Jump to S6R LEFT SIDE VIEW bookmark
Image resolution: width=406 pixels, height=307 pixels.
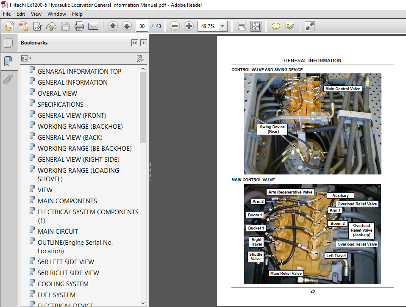tap(66, 262)
